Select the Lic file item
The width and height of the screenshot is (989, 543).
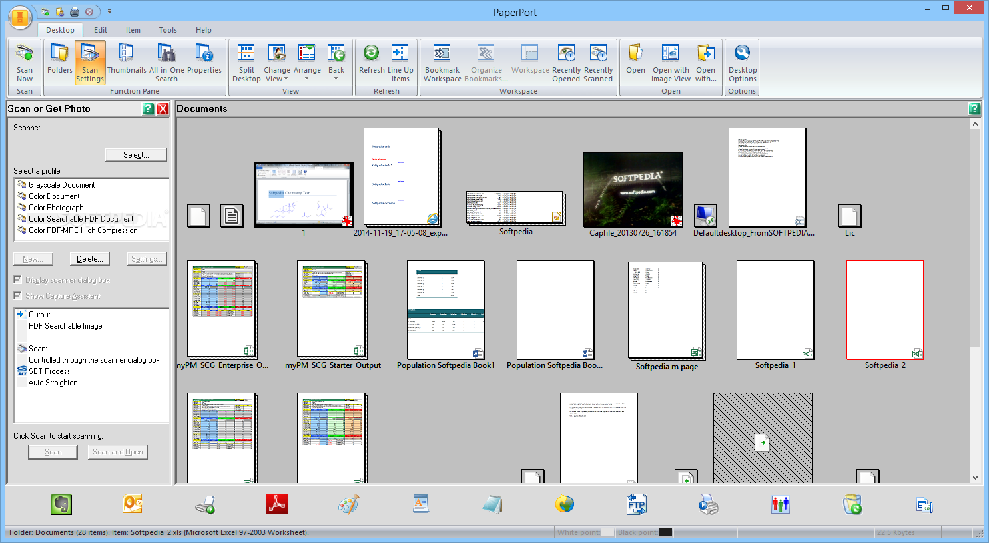coord(850,216)
